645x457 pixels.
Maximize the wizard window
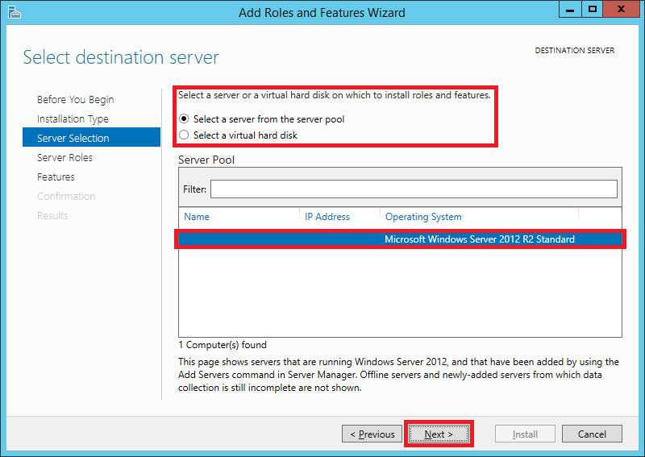tap(593, 10)
